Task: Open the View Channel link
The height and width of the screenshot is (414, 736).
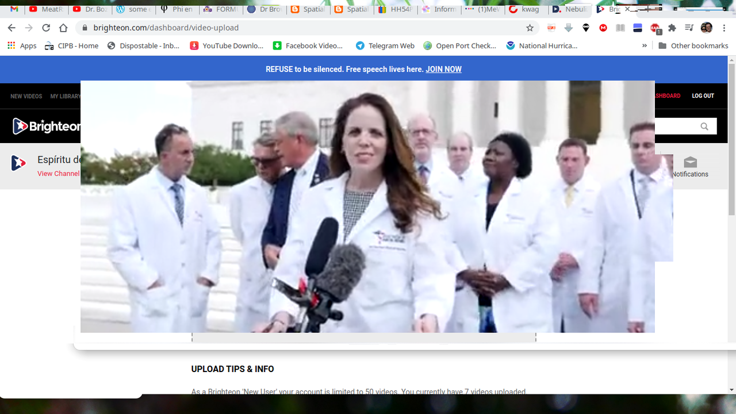Action: (58, 174)
